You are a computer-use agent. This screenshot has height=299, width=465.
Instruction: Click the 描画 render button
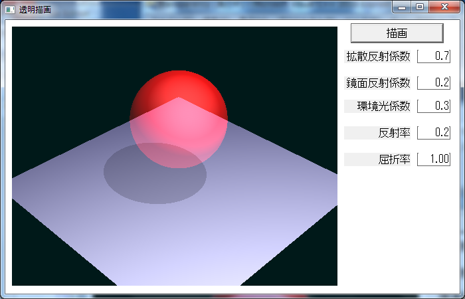397,33
